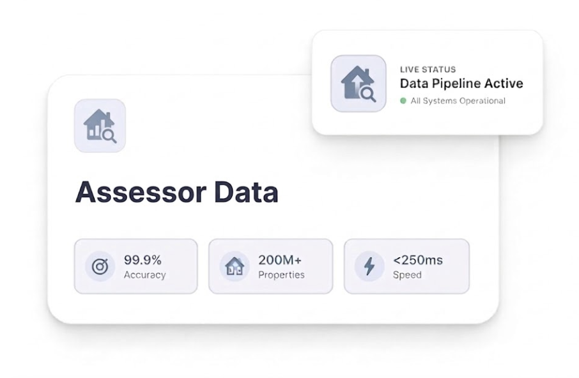Click the Properties label
Image resolution: width=579 pixels, height=378 pixels.
[281, 275]
